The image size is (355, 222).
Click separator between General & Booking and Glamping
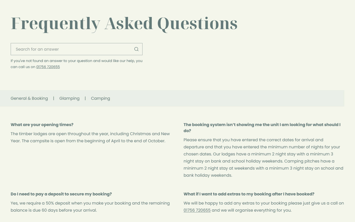pyautogui.click(x=54, y=98)
